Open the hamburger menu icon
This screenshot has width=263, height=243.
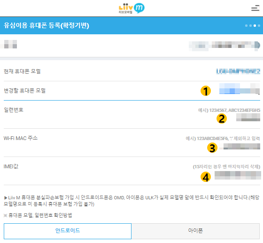[x=255, y=8]
